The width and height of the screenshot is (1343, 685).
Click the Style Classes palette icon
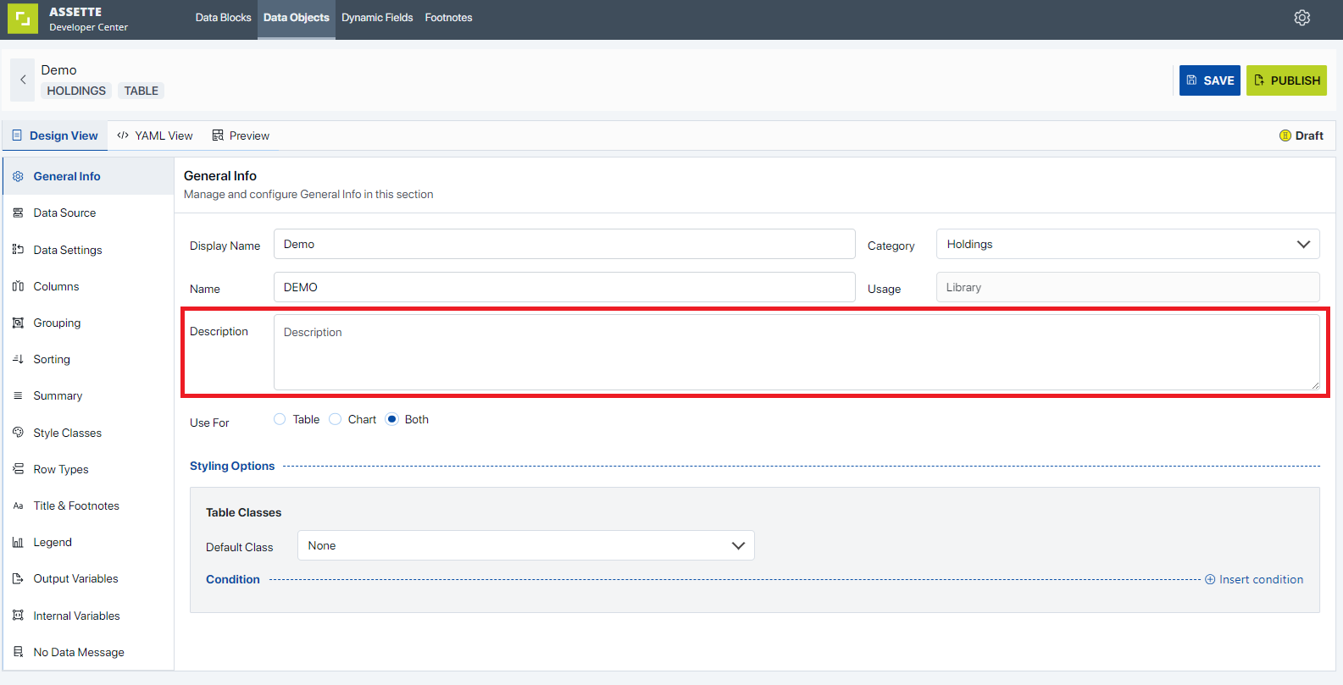point(18,433)
